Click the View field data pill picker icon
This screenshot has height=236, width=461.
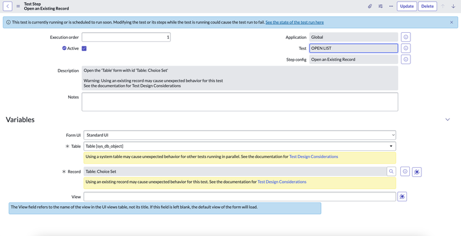coord(402,196)
